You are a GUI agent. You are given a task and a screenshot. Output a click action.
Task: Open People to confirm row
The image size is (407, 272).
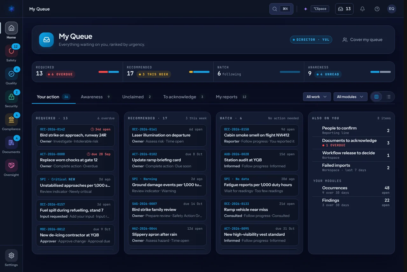(351, 130)
